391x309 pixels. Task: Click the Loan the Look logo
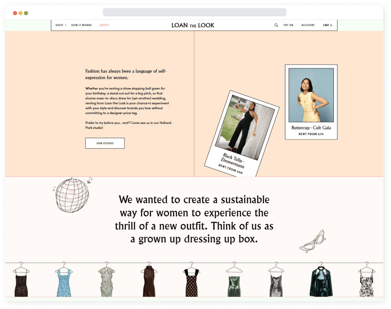[193, 25]
